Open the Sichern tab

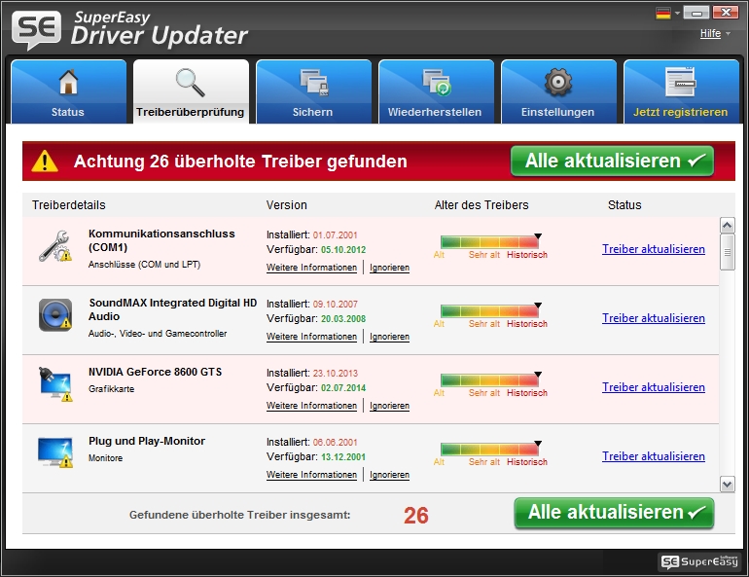313,91
